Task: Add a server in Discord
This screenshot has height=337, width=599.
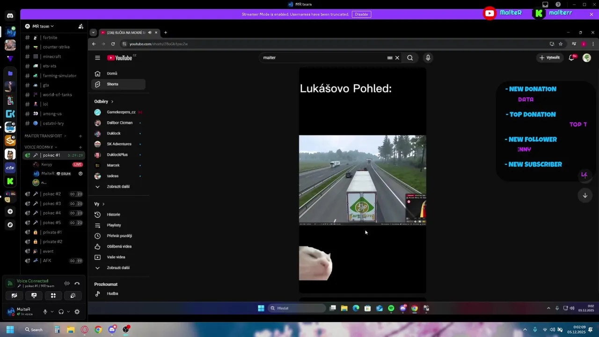Action: pos(10,212)
